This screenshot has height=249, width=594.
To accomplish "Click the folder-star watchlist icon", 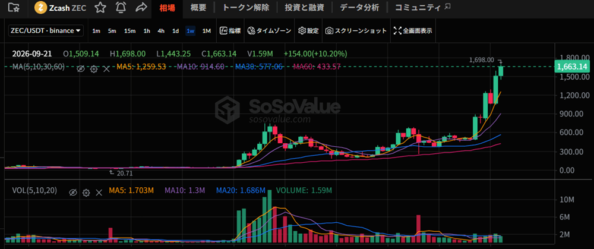I will [x=14, y=7].
